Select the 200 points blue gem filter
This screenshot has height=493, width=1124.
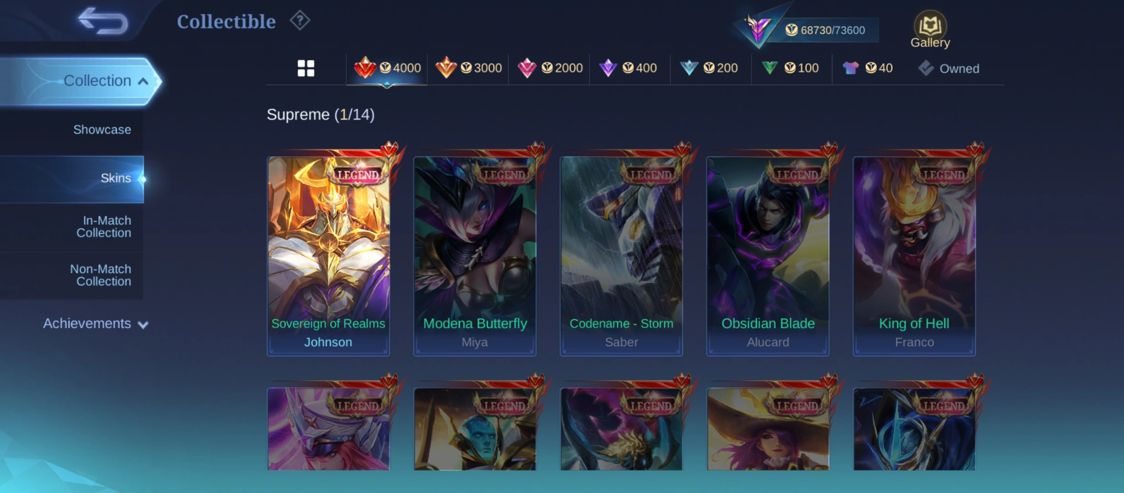coord(709,68)
